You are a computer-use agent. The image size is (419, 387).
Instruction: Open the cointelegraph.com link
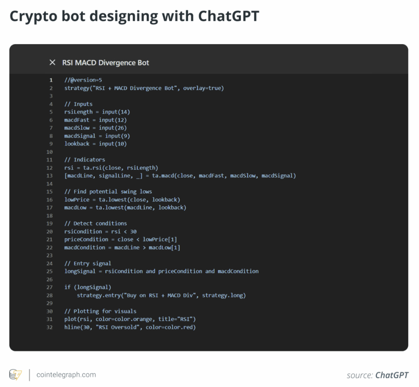pyautogui.click(x=66, y=375)
